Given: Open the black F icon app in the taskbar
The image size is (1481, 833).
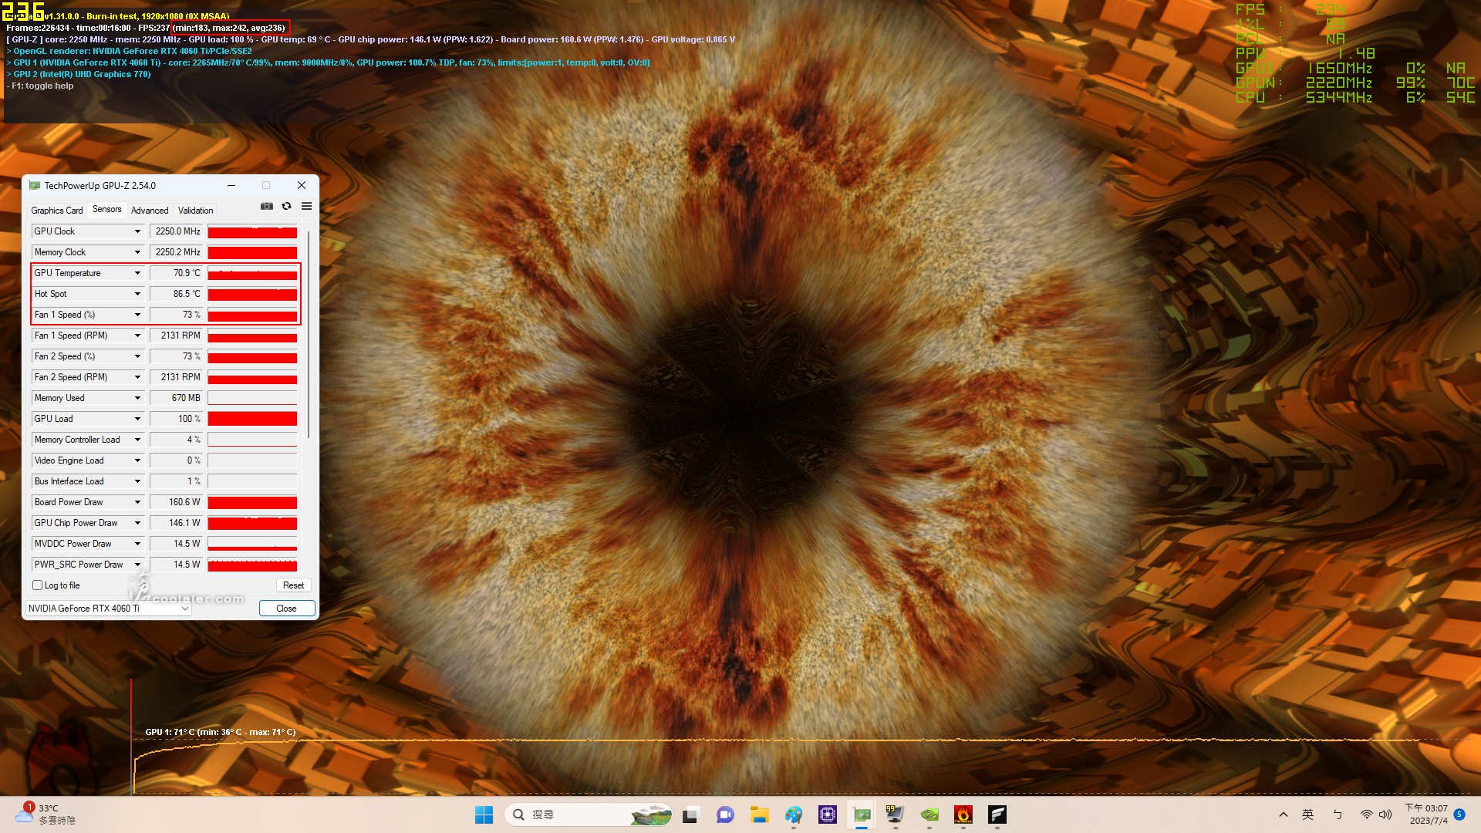Looking at the screenshot, I should (997, 814).
